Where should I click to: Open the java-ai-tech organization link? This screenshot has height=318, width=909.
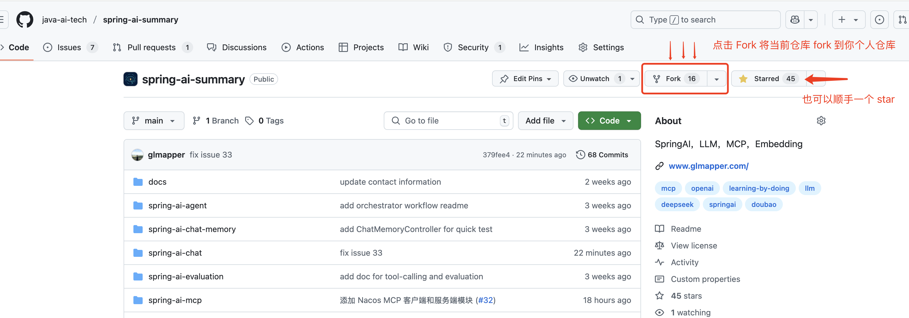click(64, 20)
